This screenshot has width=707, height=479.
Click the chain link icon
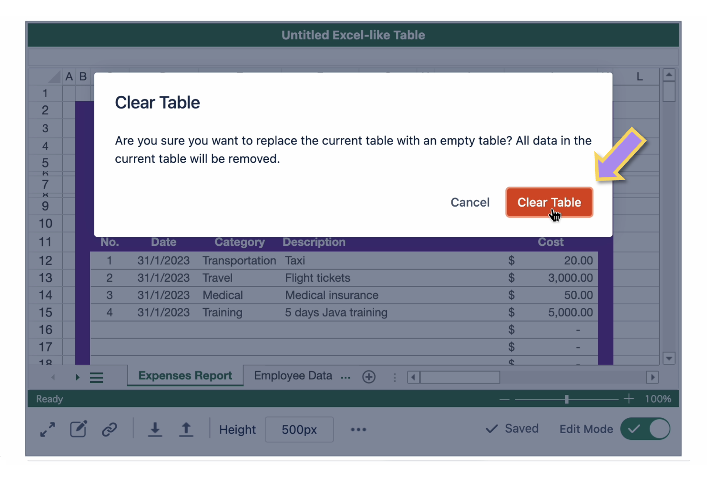110,429
